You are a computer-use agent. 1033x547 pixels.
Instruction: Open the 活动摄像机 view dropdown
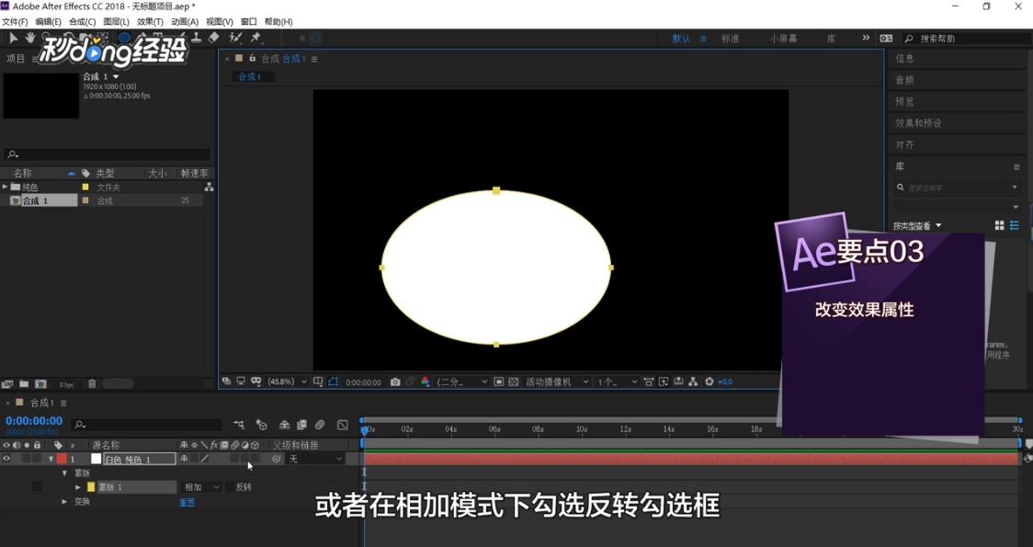556,382
